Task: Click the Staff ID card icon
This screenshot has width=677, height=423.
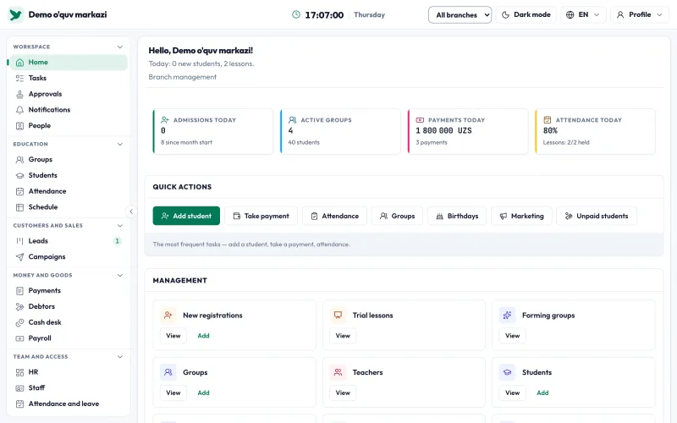Action: pos(19,388)
